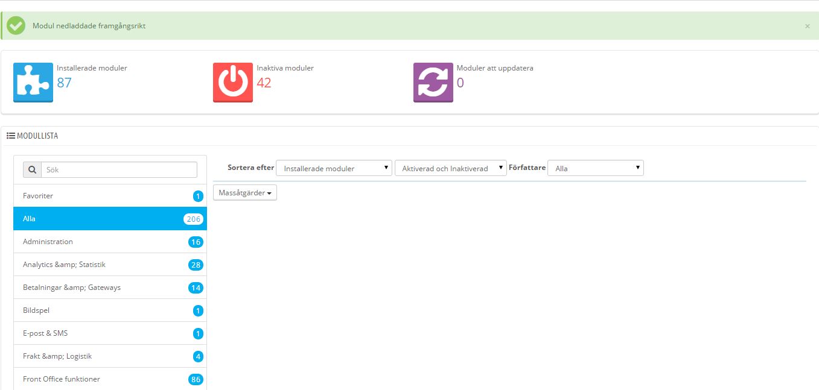Select the Administration category
Viewport: 819px width, 390px height.
[x=110, y=242]
